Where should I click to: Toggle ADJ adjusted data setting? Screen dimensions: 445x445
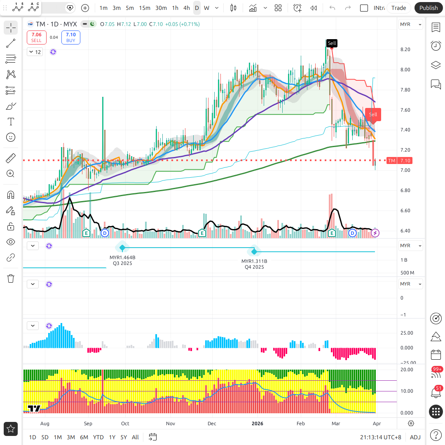(x=415, y=437)
